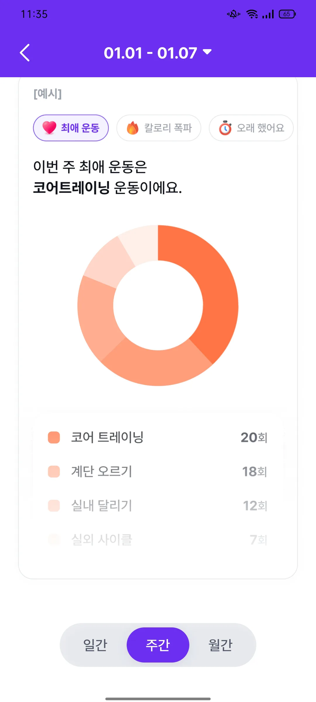Switch to the 주간 tab

158,645
